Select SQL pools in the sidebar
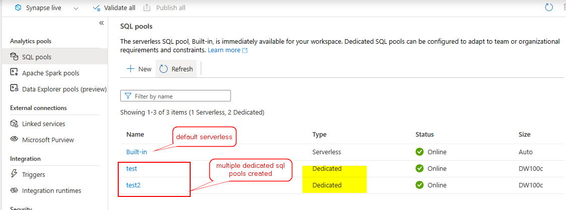 (54, 57)
